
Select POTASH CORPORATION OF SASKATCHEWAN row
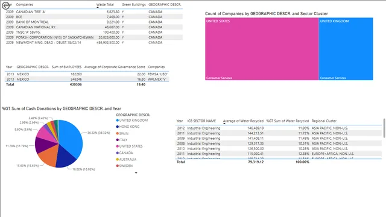94,37
